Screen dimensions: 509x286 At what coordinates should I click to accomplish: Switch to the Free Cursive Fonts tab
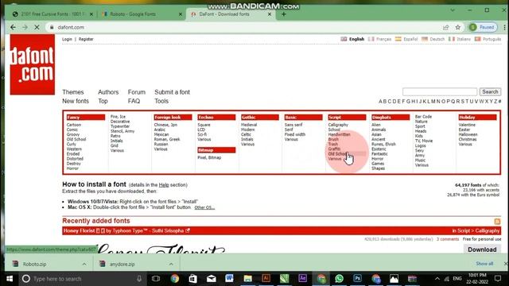click(52, 14)
